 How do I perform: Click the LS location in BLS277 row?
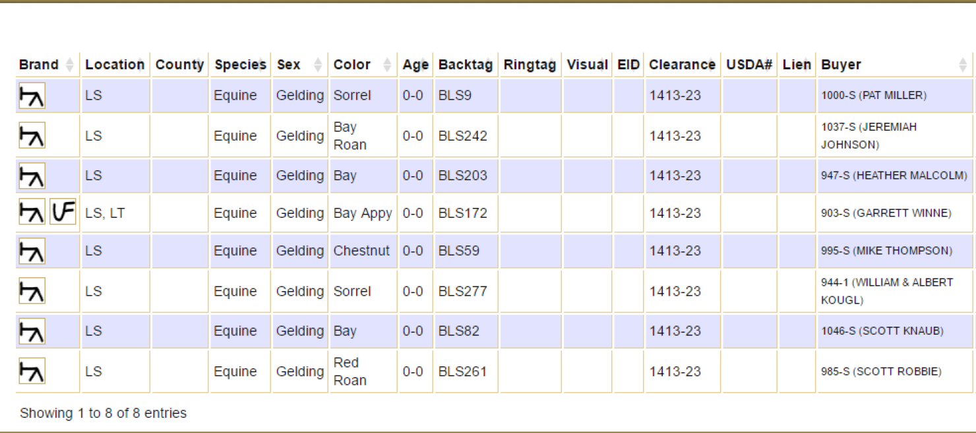click(x=94, y=291)
